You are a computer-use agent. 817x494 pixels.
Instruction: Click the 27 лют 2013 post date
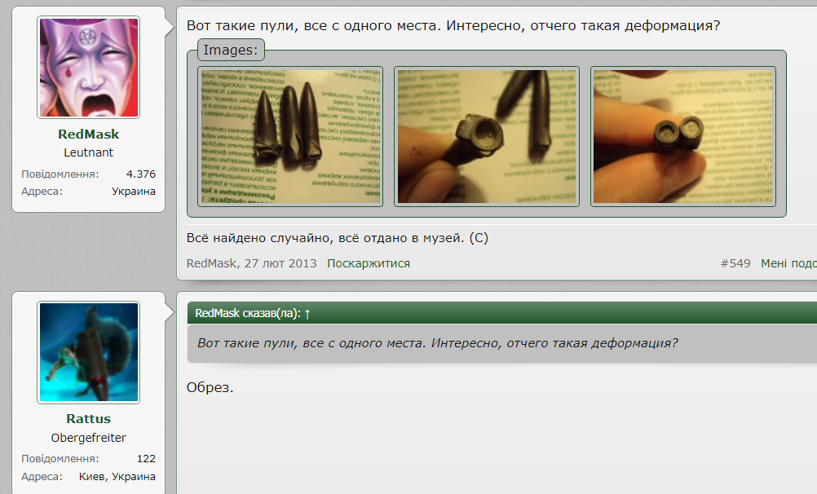click(x=280, y=263)
